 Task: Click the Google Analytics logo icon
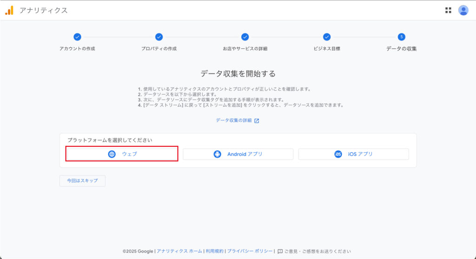(9, 10)
